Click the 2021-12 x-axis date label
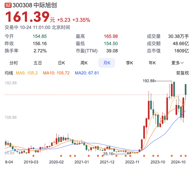Viewport: 194px width, 169px height. point(107,162)
